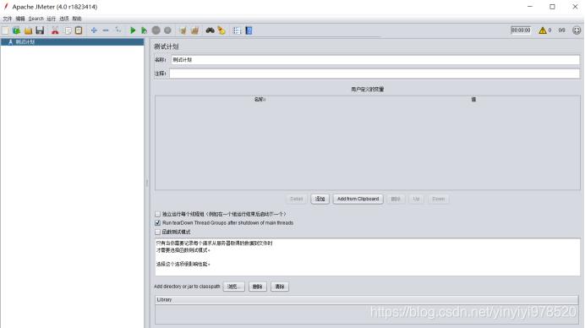Click the New test plan icon

(x=5, y=30)
